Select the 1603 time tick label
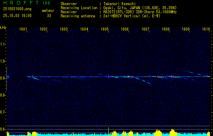This screenshot has width=213, height=136. pyautogui.click(x=64, y=29)
